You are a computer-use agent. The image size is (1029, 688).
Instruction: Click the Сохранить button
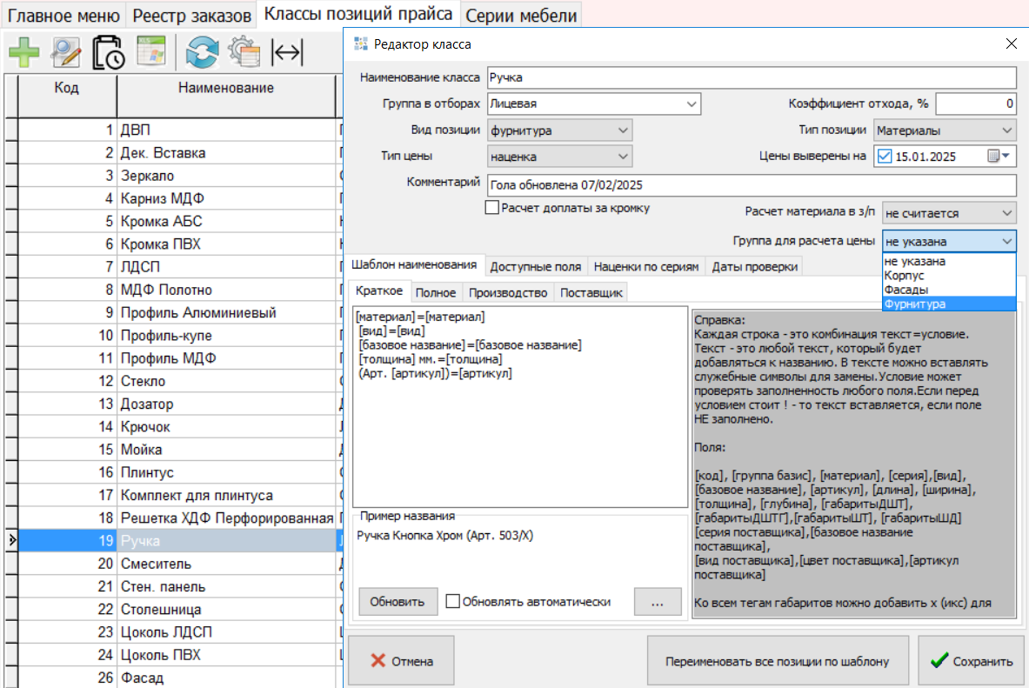tap(971, 661)
